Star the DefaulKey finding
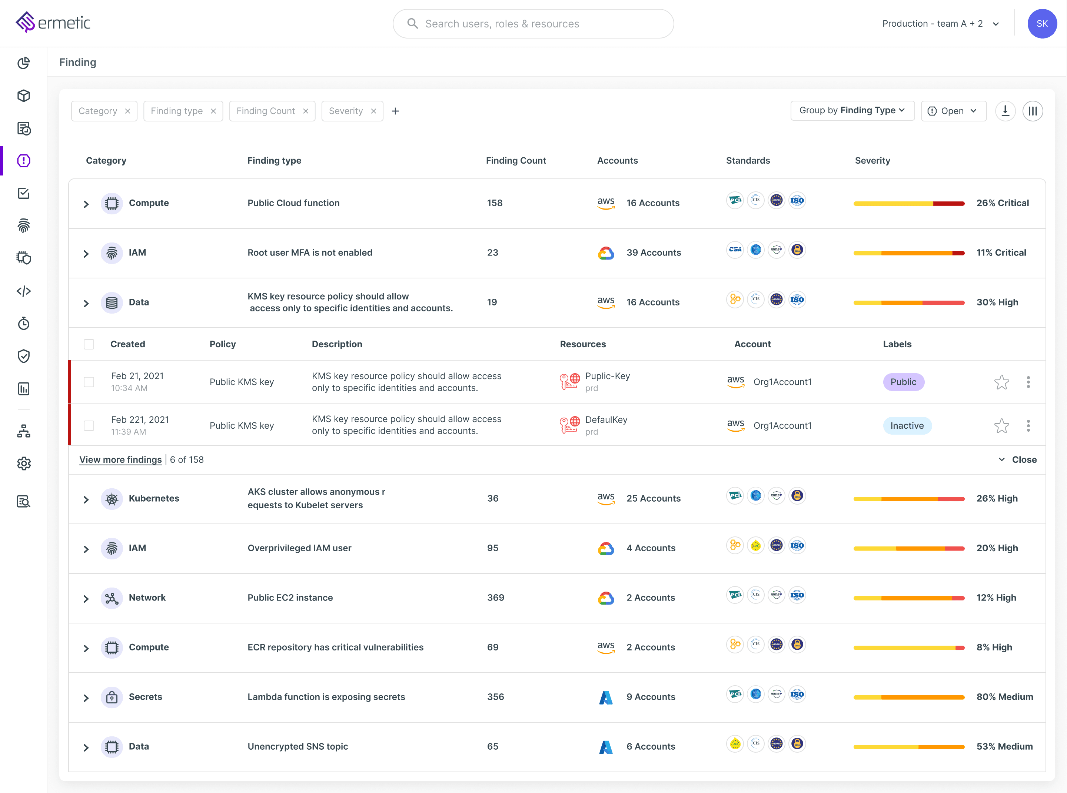Viewport: 1067px width, 793px height. tap(1002, 426)
